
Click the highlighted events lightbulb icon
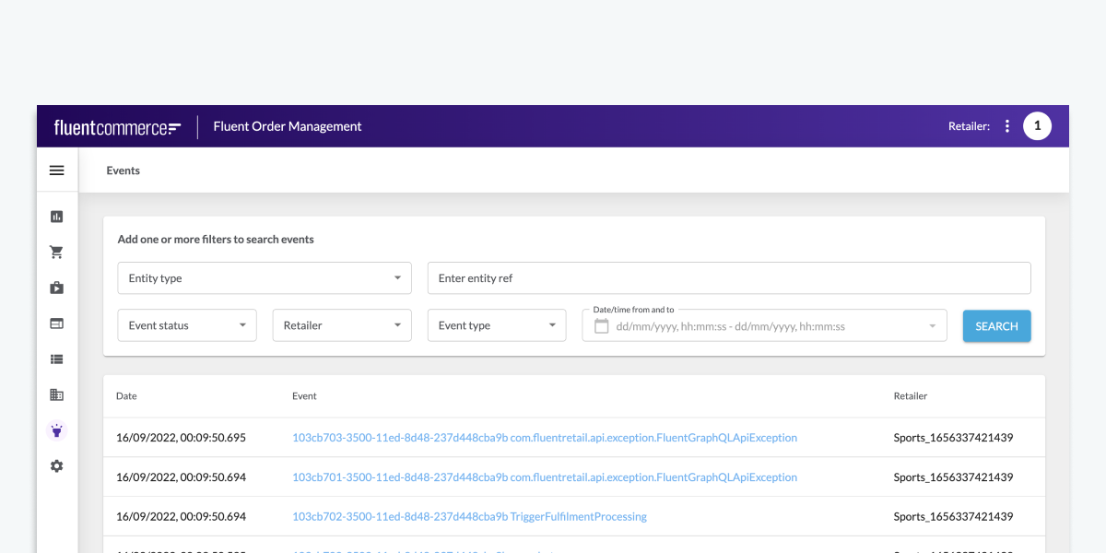tap(56, 429)
